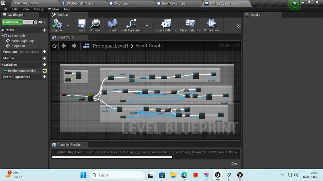Image resolution: width=323 pixels, height=181 pixels.
Task: Bookmark graph with star icon
Action: tap(54, 46)
